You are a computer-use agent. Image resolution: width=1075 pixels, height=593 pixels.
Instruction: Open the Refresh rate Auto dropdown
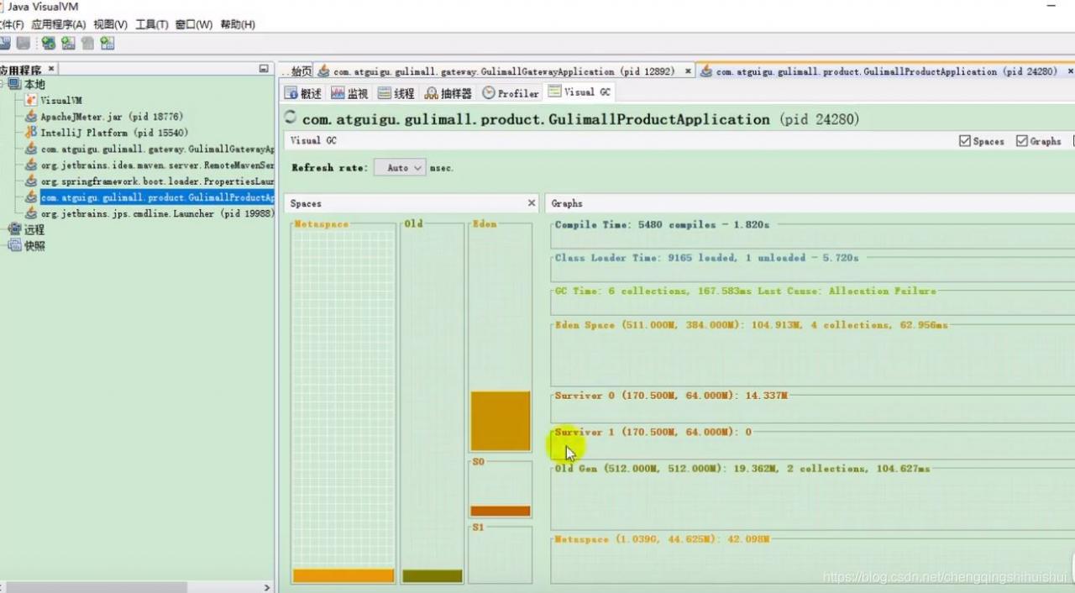tap(400, 168)
